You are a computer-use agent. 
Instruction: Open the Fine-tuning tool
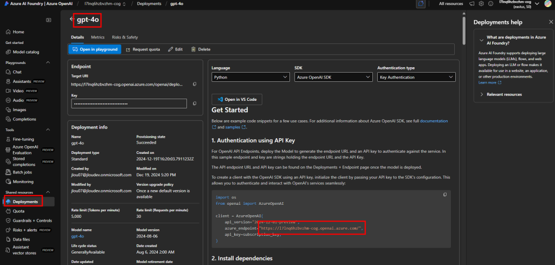[21, 139]
